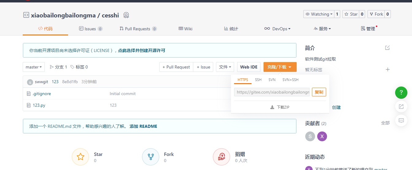Expand the 服务 menu
Image resolution: width=412 pixels, height=170 pixels.
[322, 29]
